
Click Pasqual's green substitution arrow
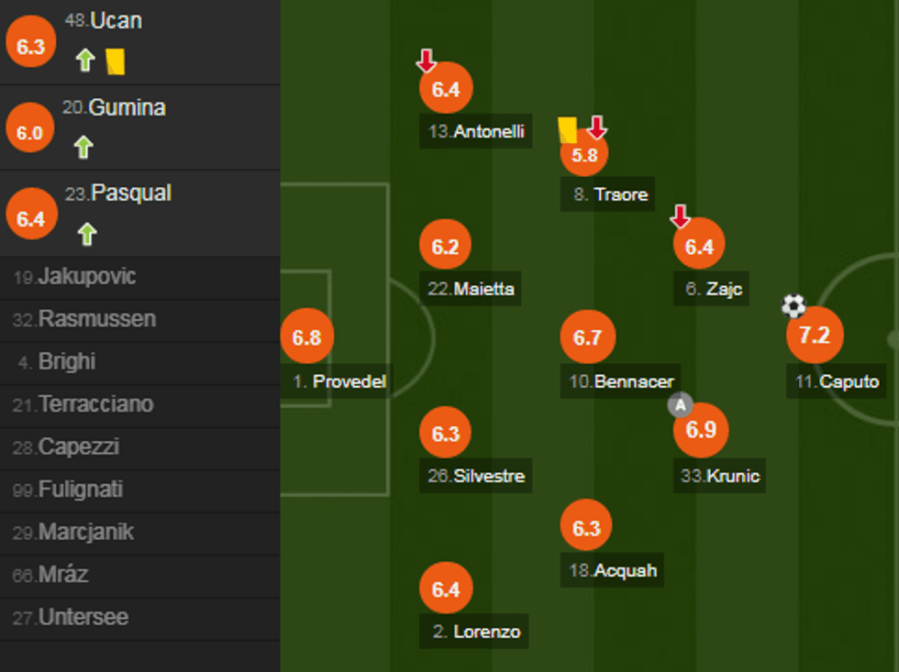(84, 230)
